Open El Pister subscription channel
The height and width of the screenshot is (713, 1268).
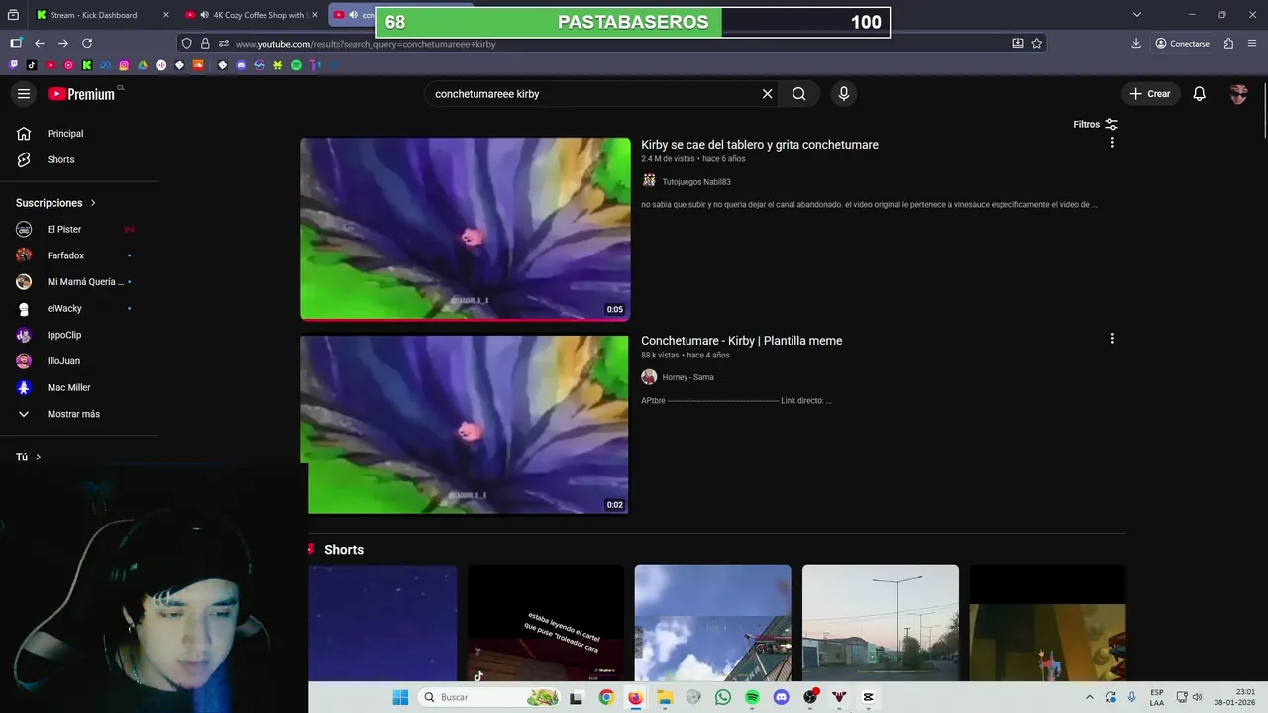[64, 229]
